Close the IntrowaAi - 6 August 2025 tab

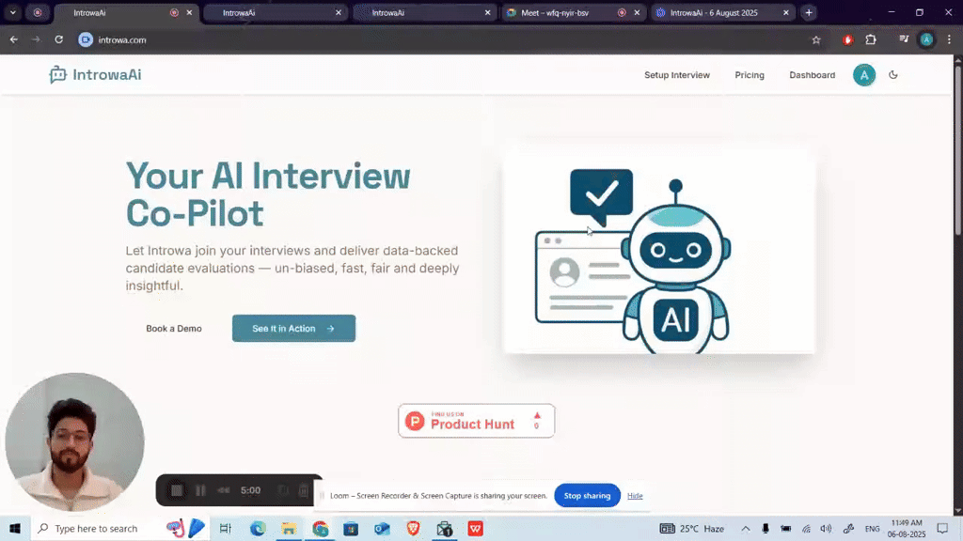786,12
